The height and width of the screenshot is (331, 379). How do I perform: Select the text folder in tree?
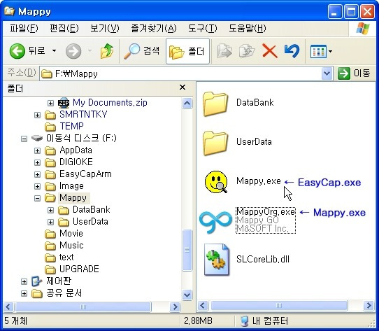click(66, 257)
